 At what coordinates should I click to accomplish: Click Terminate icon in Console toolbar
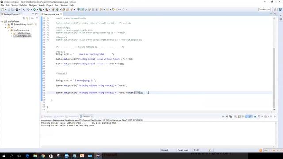[x=223, y=117]
